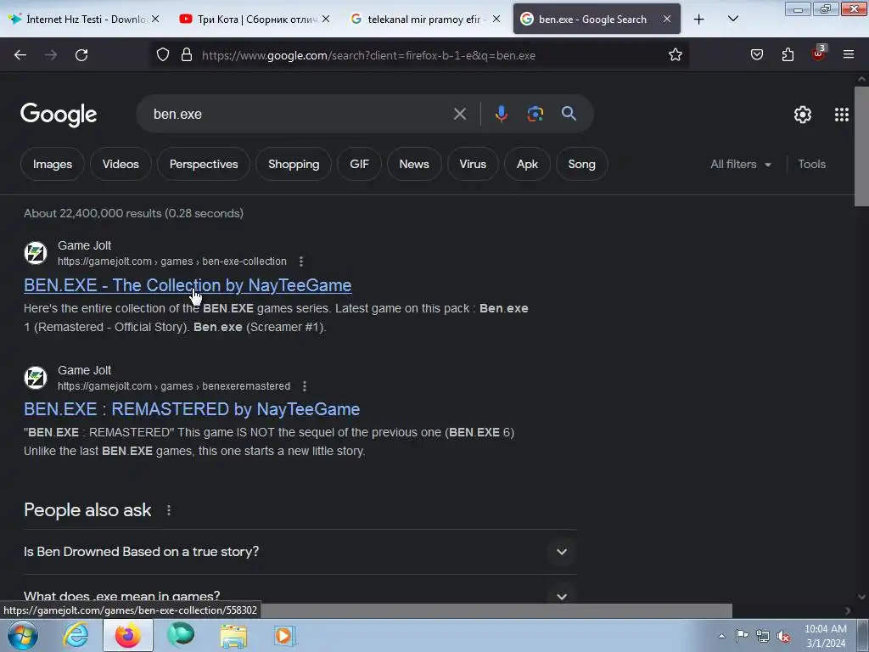Open the Firefox hamburger menu
Image resolution: width=869 pixels, height=652 pixels.
[x=849, y=54]
